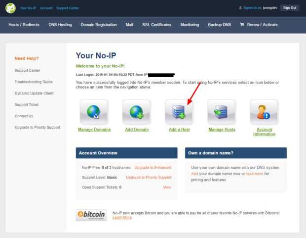
Task: Click the Last Login line
Action: [x=125, y=75]
